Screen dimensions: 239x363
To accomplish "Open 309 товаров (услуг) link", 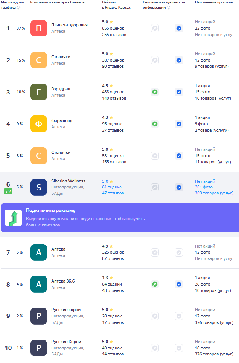I will tap(214, 193).
